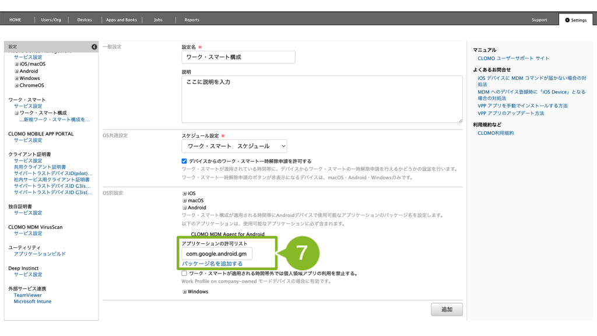Expand the iOS/macOS tree node in sidebar

17,64
